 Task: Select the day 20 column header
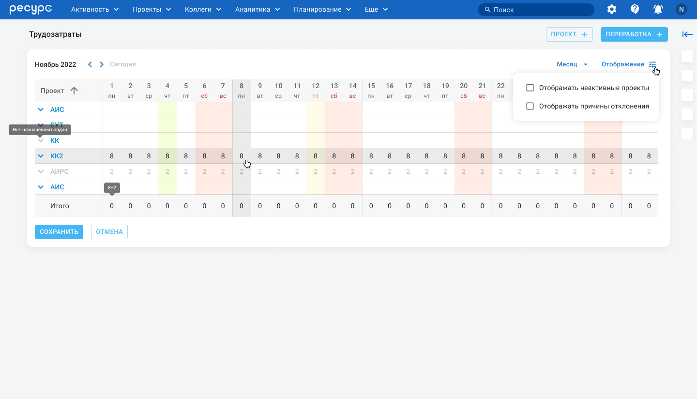(x=464, y=91)
